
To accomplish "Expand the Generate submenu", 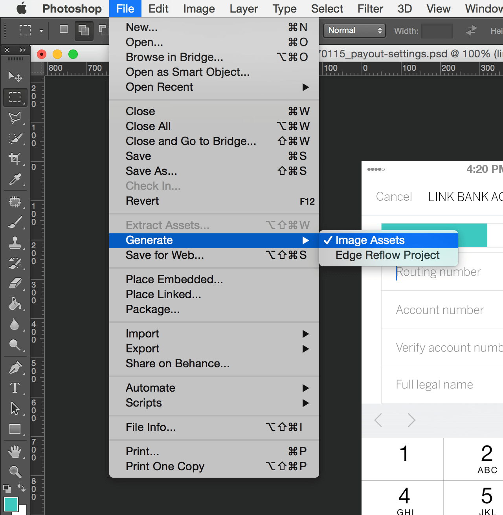I will click(x=214, y=240).
